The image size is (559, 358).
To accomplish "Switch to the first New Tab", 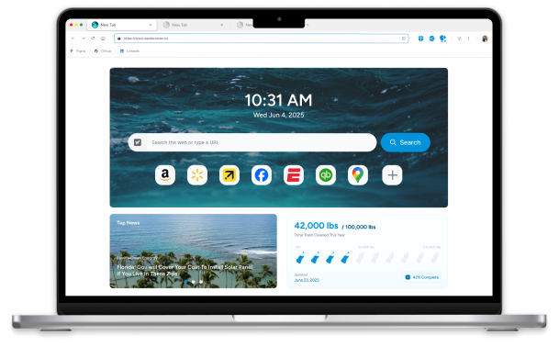I will click(121, 25).
